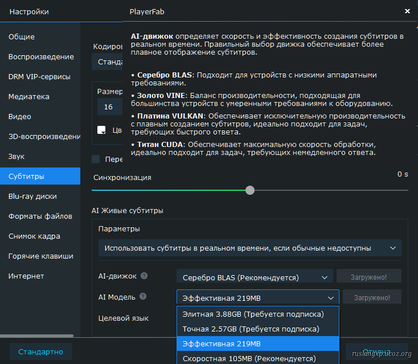Expand the AI-движок Серебро BLAS dropdown

[x=254, y=277]
